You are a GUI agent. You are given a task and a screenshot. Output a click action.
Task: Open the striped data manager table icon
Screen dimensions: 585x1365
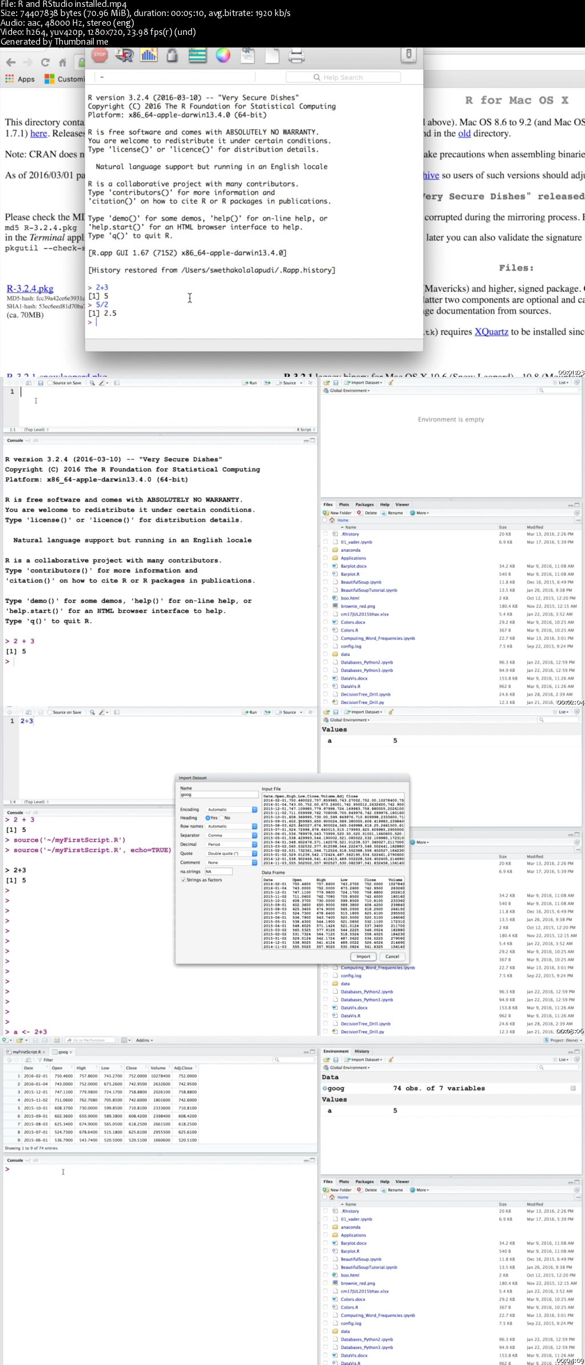point(198,55)
